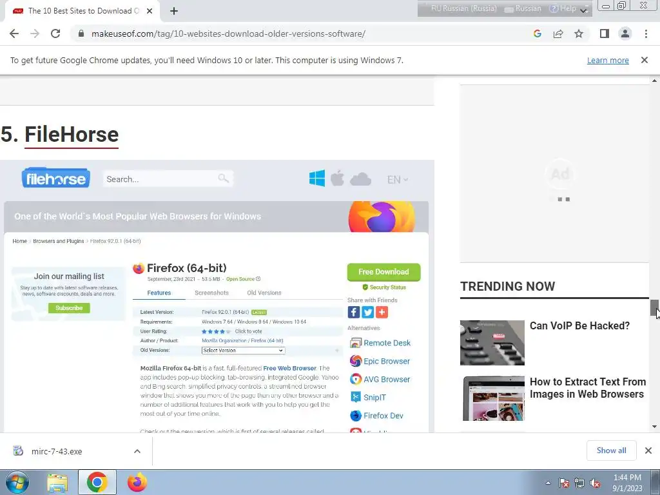The height and width of the screenshot is (495, 660).
Task: Click the Extract Text article thumbnail
Action: tap(493, 398)
